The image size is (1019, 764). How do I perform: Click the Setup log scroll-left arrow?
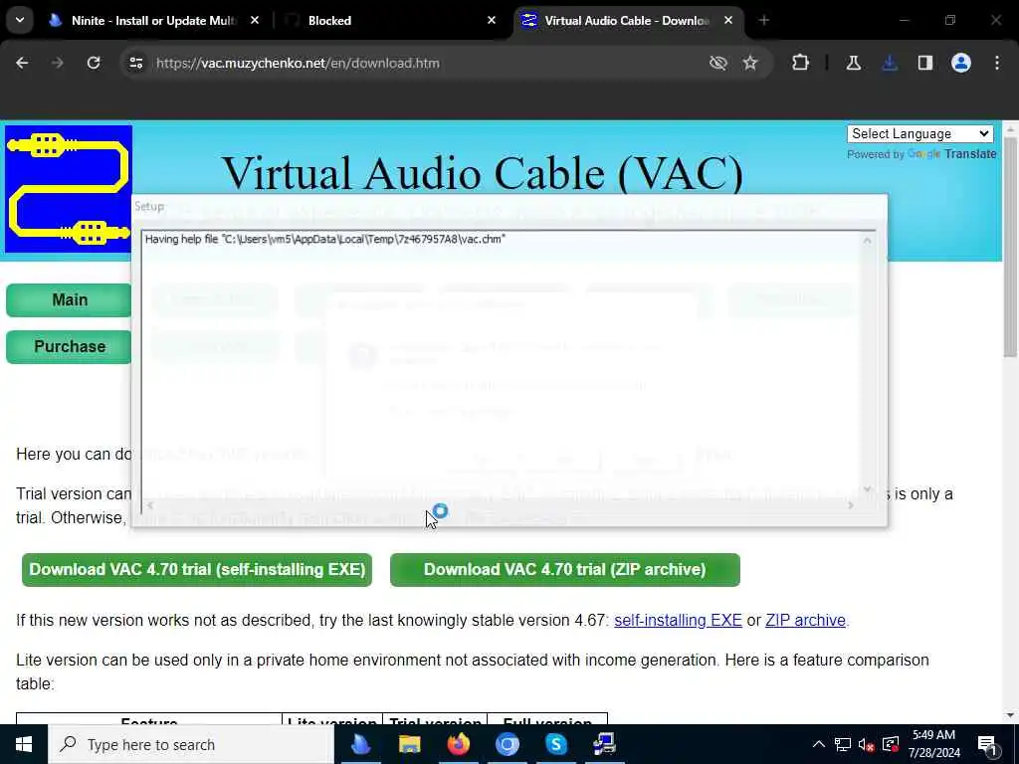(x=150, y=504)
